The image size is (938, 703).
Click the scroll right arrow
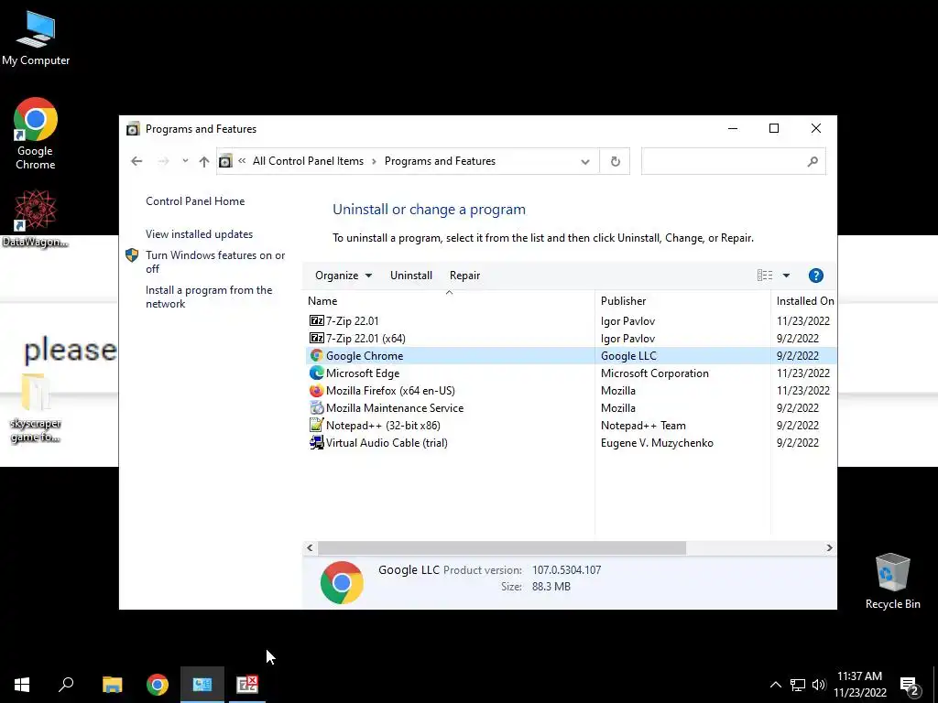(829, 547)
